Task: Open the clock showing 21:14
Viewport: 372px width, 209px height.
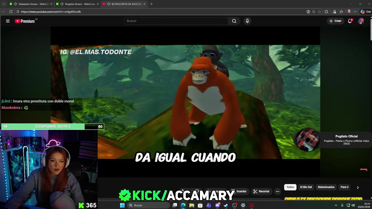Action: tap(364, 205)
